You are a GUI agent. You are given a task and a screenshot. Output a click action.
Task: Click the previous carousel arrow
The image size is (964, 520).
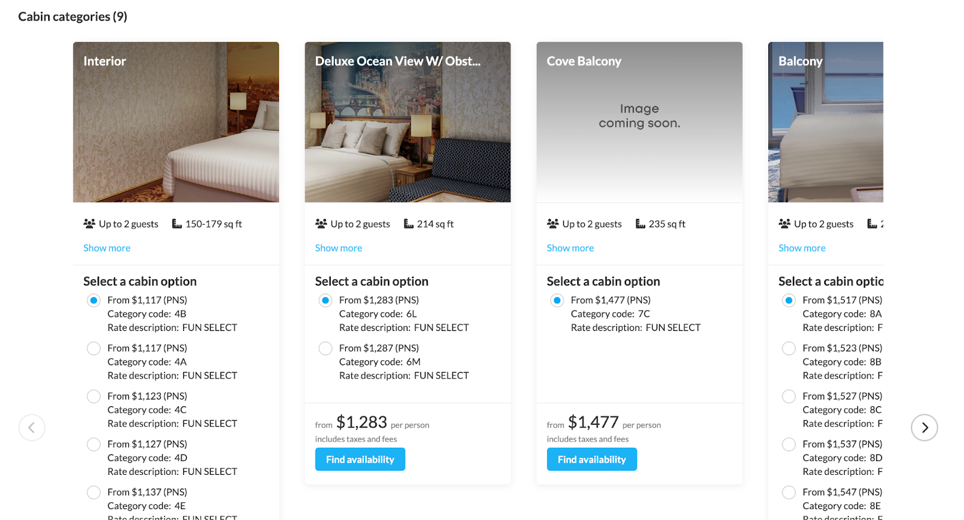32,428
